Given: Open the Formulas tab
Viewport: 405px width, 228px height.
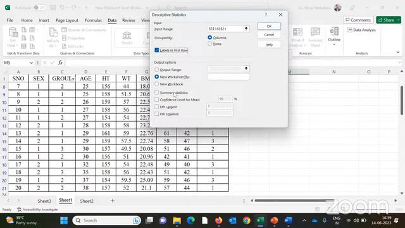Looking at the screenshot, I should click(93, 20).
